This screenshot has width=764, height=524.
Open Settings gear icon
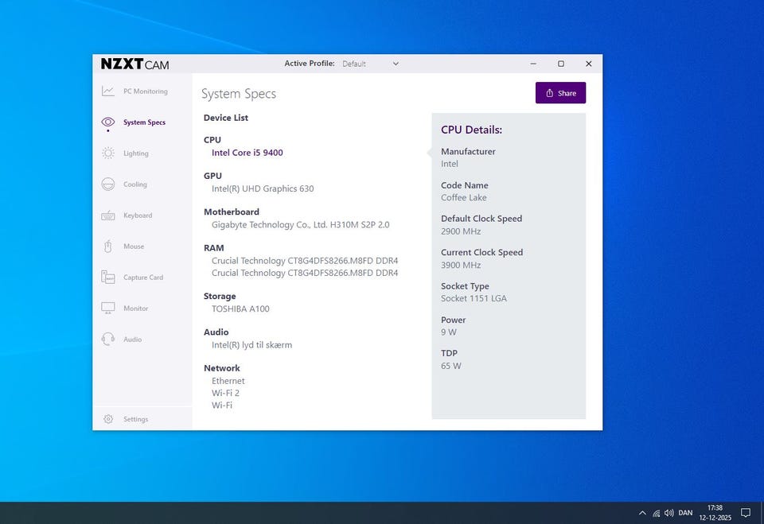[108, 419]
